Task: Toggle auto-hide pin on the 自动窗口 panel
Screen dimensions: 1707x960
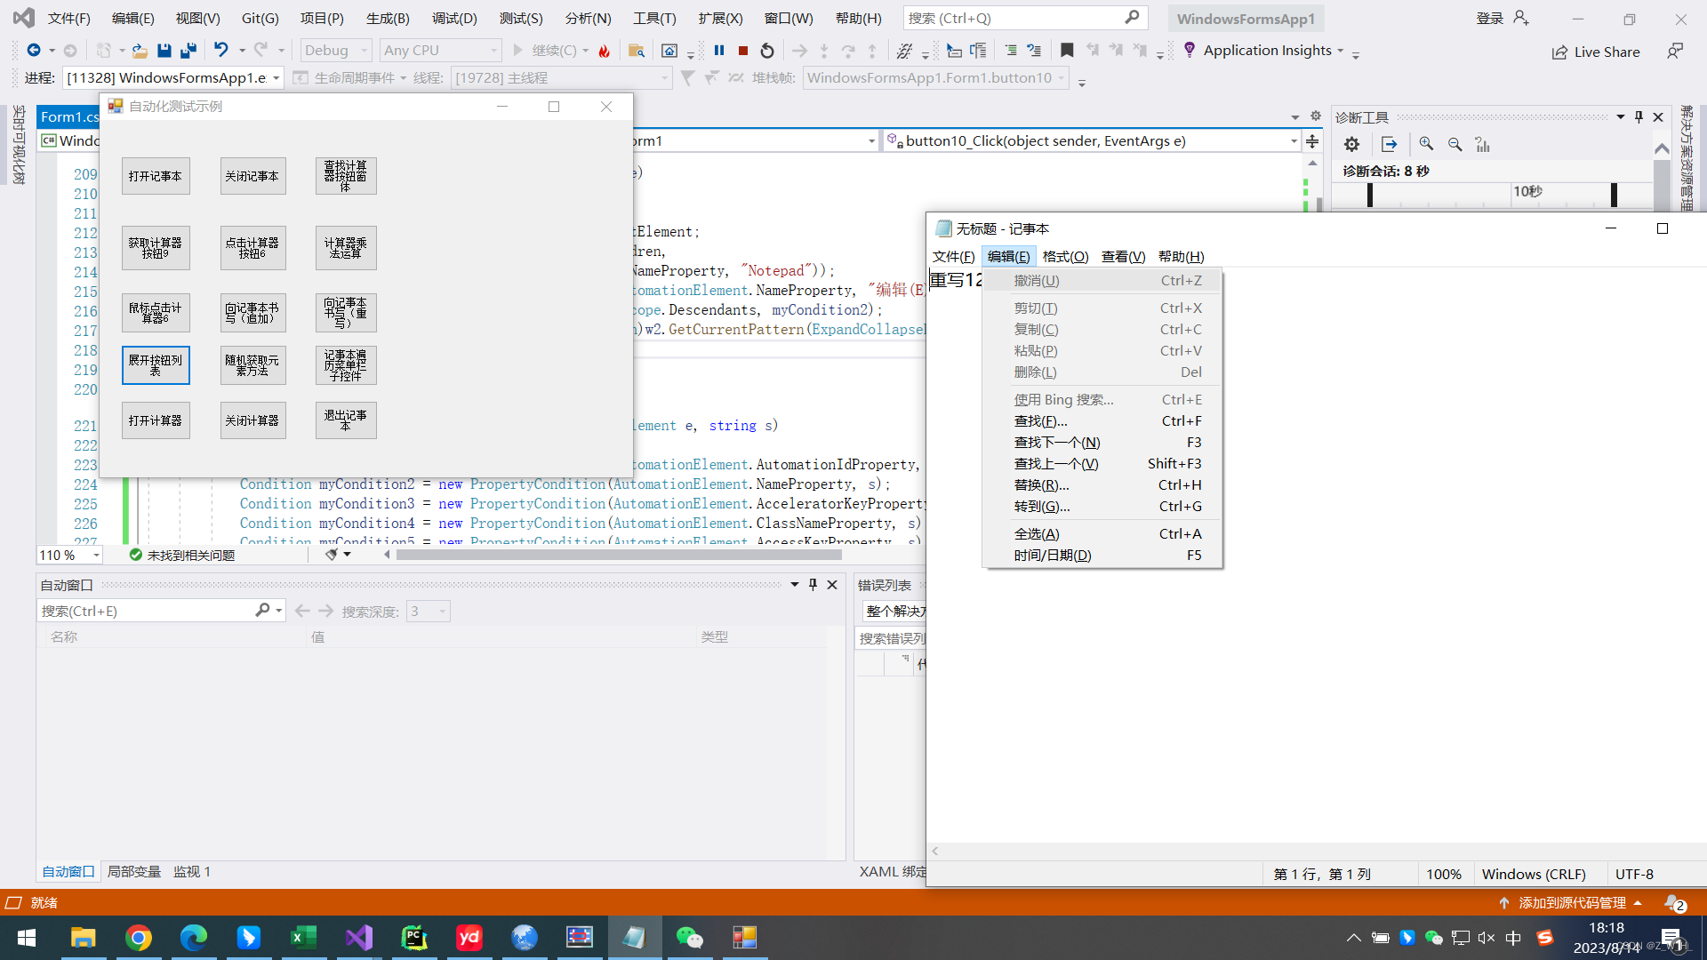Action: tap(813, 584)
